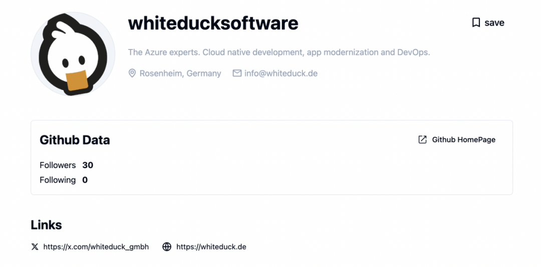Open the https://whiteduck.de website link
This screenshot has height=267, width=541.
[211, 247]
